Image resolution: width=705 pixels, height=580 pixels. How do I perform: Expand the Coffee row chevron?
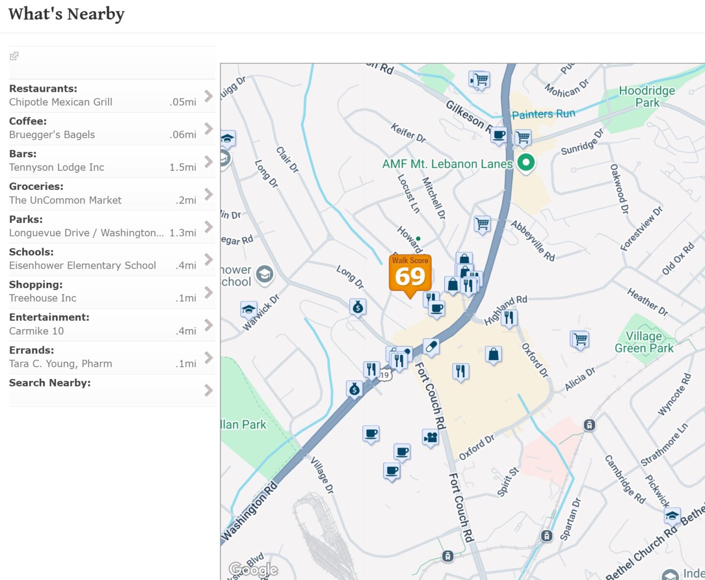(x=209, y=129)
